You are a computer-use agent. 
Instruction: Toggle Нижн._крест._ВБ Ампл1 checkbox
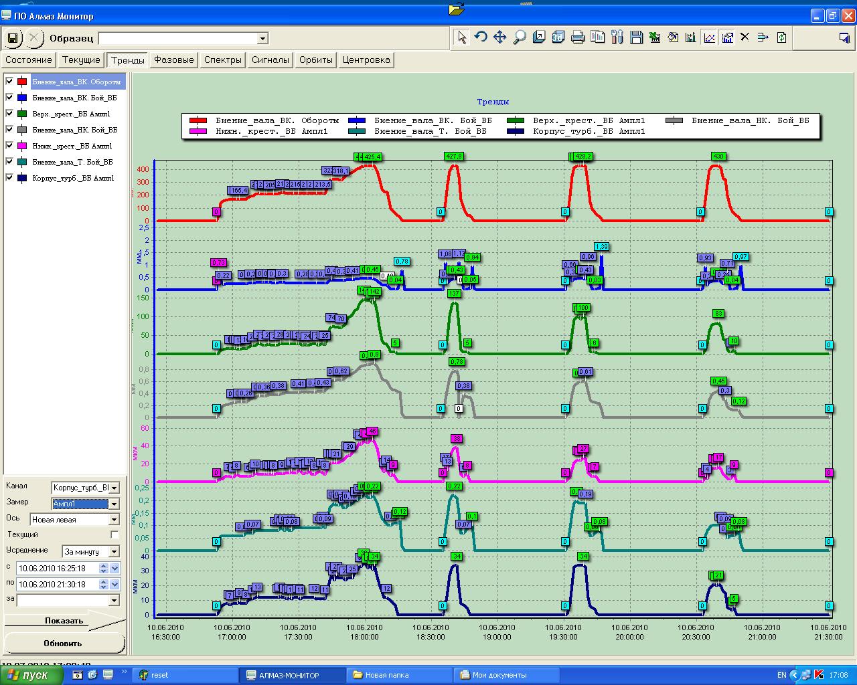[x=9, y=146]
